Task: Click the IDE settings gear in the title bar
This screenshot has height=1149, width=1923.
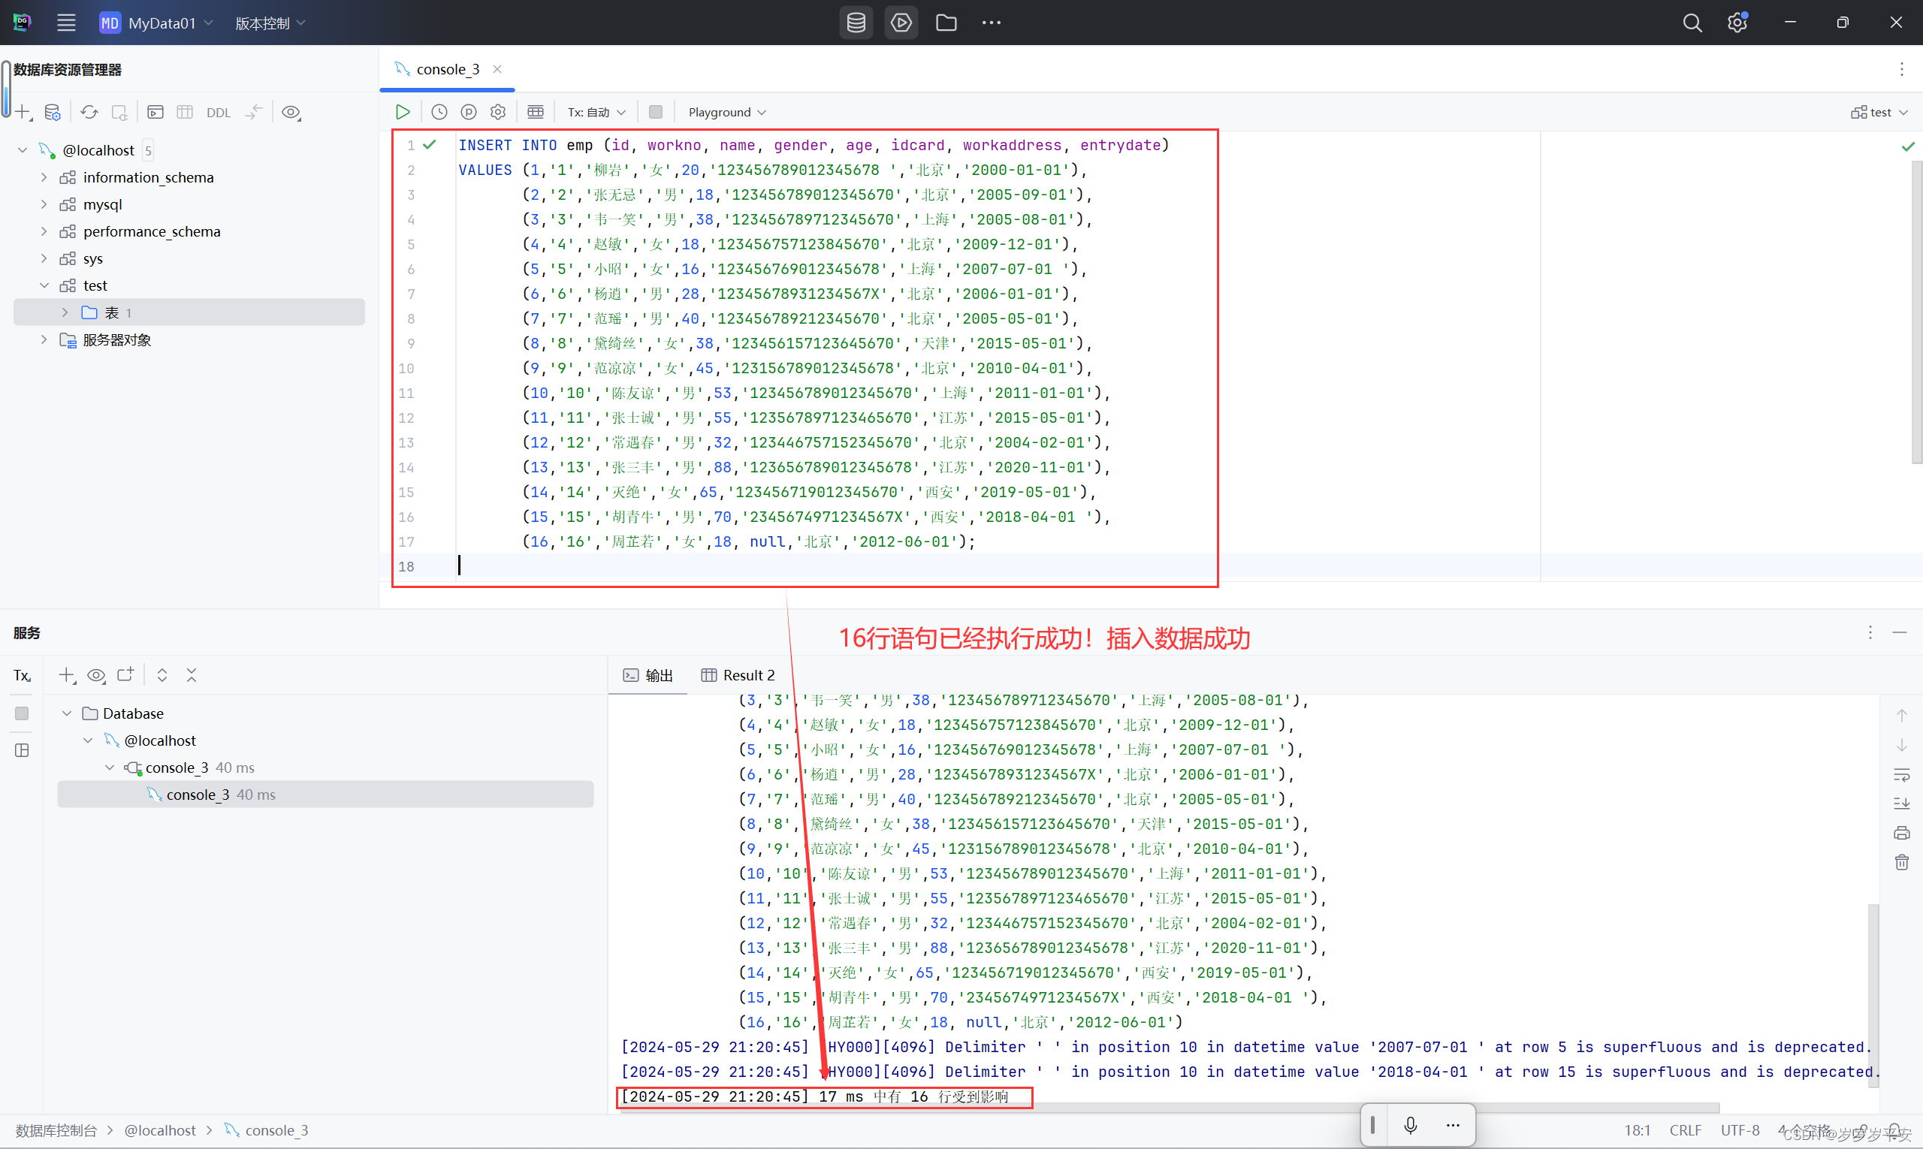Action: pos(1737,23)
